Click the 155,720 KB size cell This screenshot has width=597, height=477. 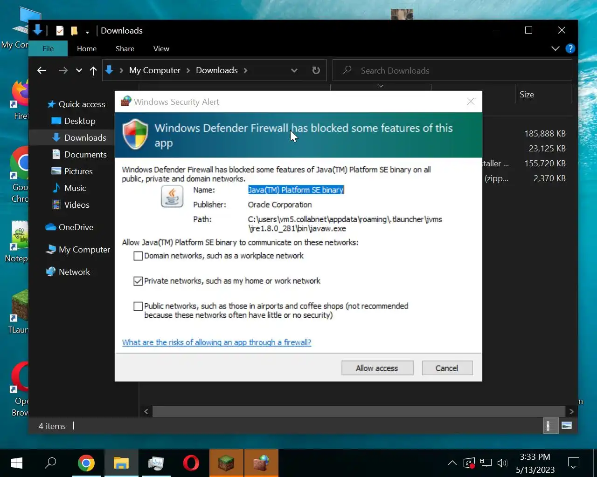click(x=545, y=164)
